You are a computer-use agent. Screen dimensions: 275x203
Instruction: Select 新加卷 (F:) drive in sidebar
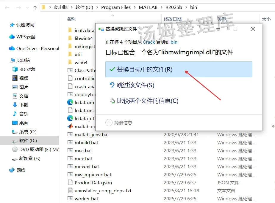pos(30,158)
